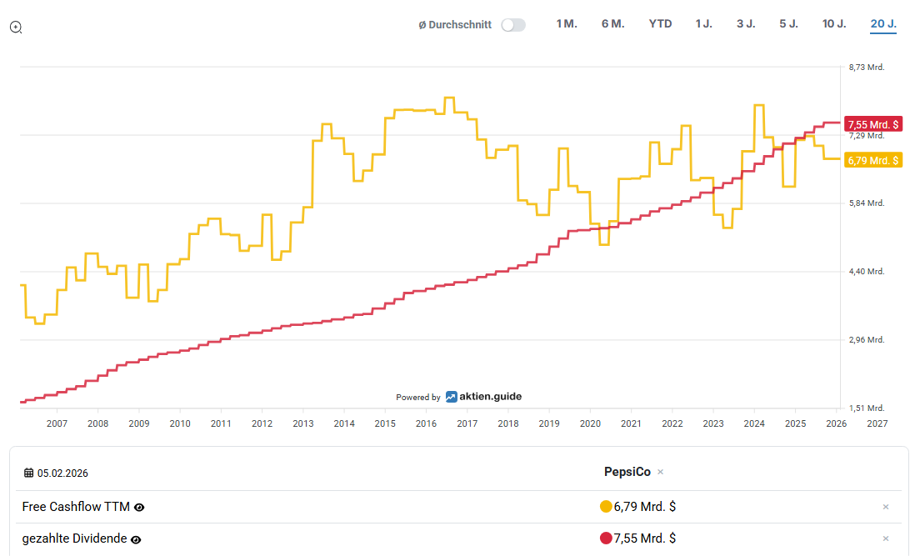Hide gezahlte Dividende via eye icon

(x=136, y=539)
